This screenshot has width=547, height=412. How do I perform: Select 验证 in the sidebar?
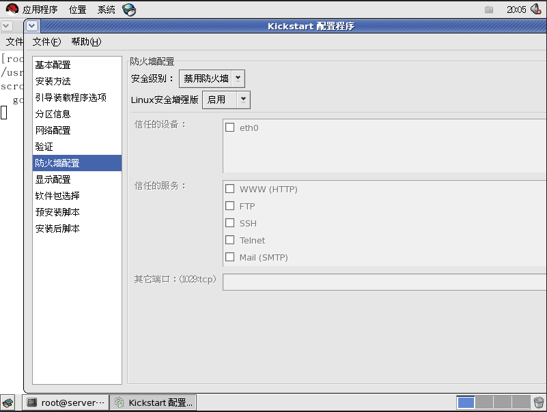(77, 147)
